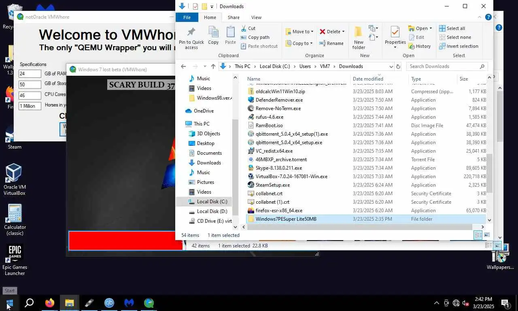Screen dimensions: 518x311
Task: Click the Paste ribbon icon
Action: (x=230, y=35)
